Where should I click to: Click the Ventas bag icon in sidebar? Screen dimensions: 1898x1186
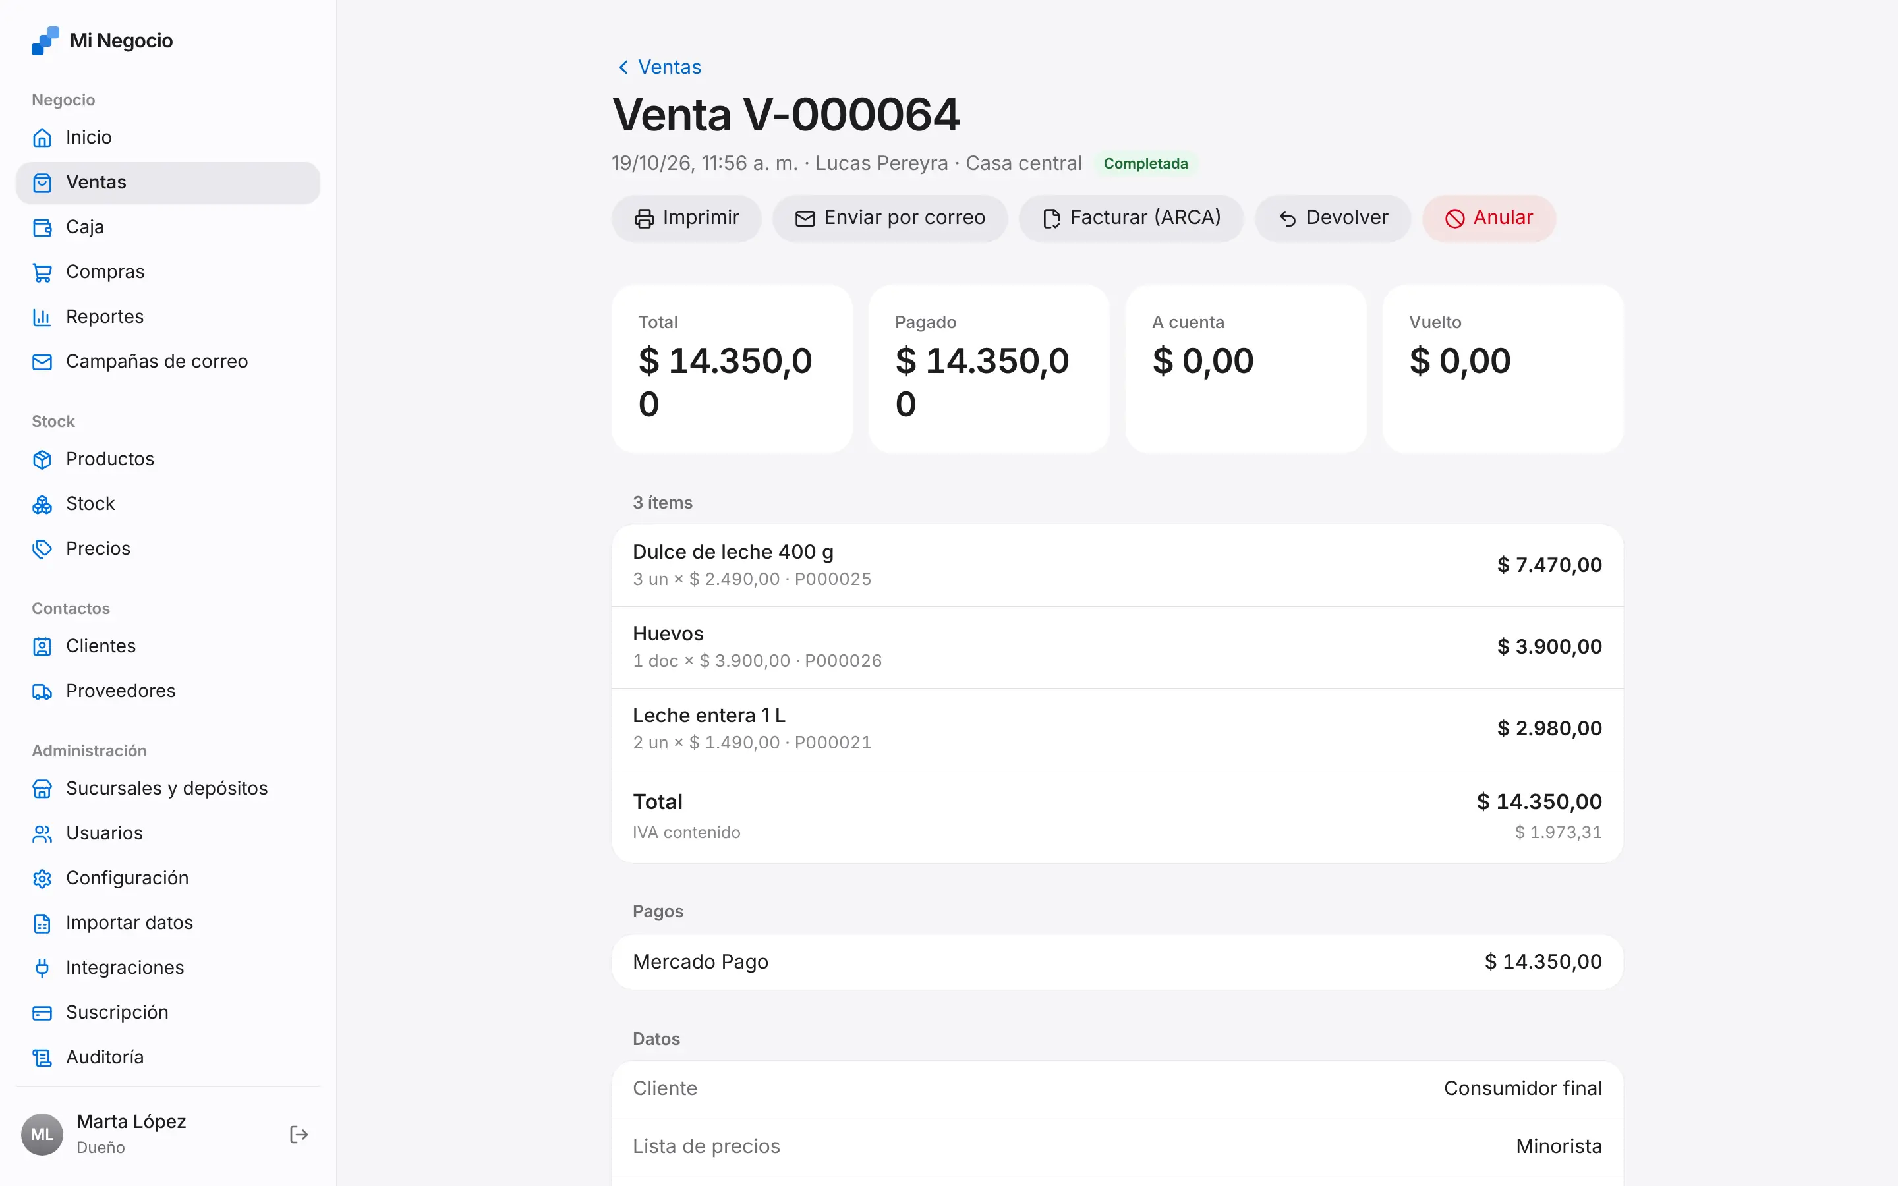(x=42, y=183)
